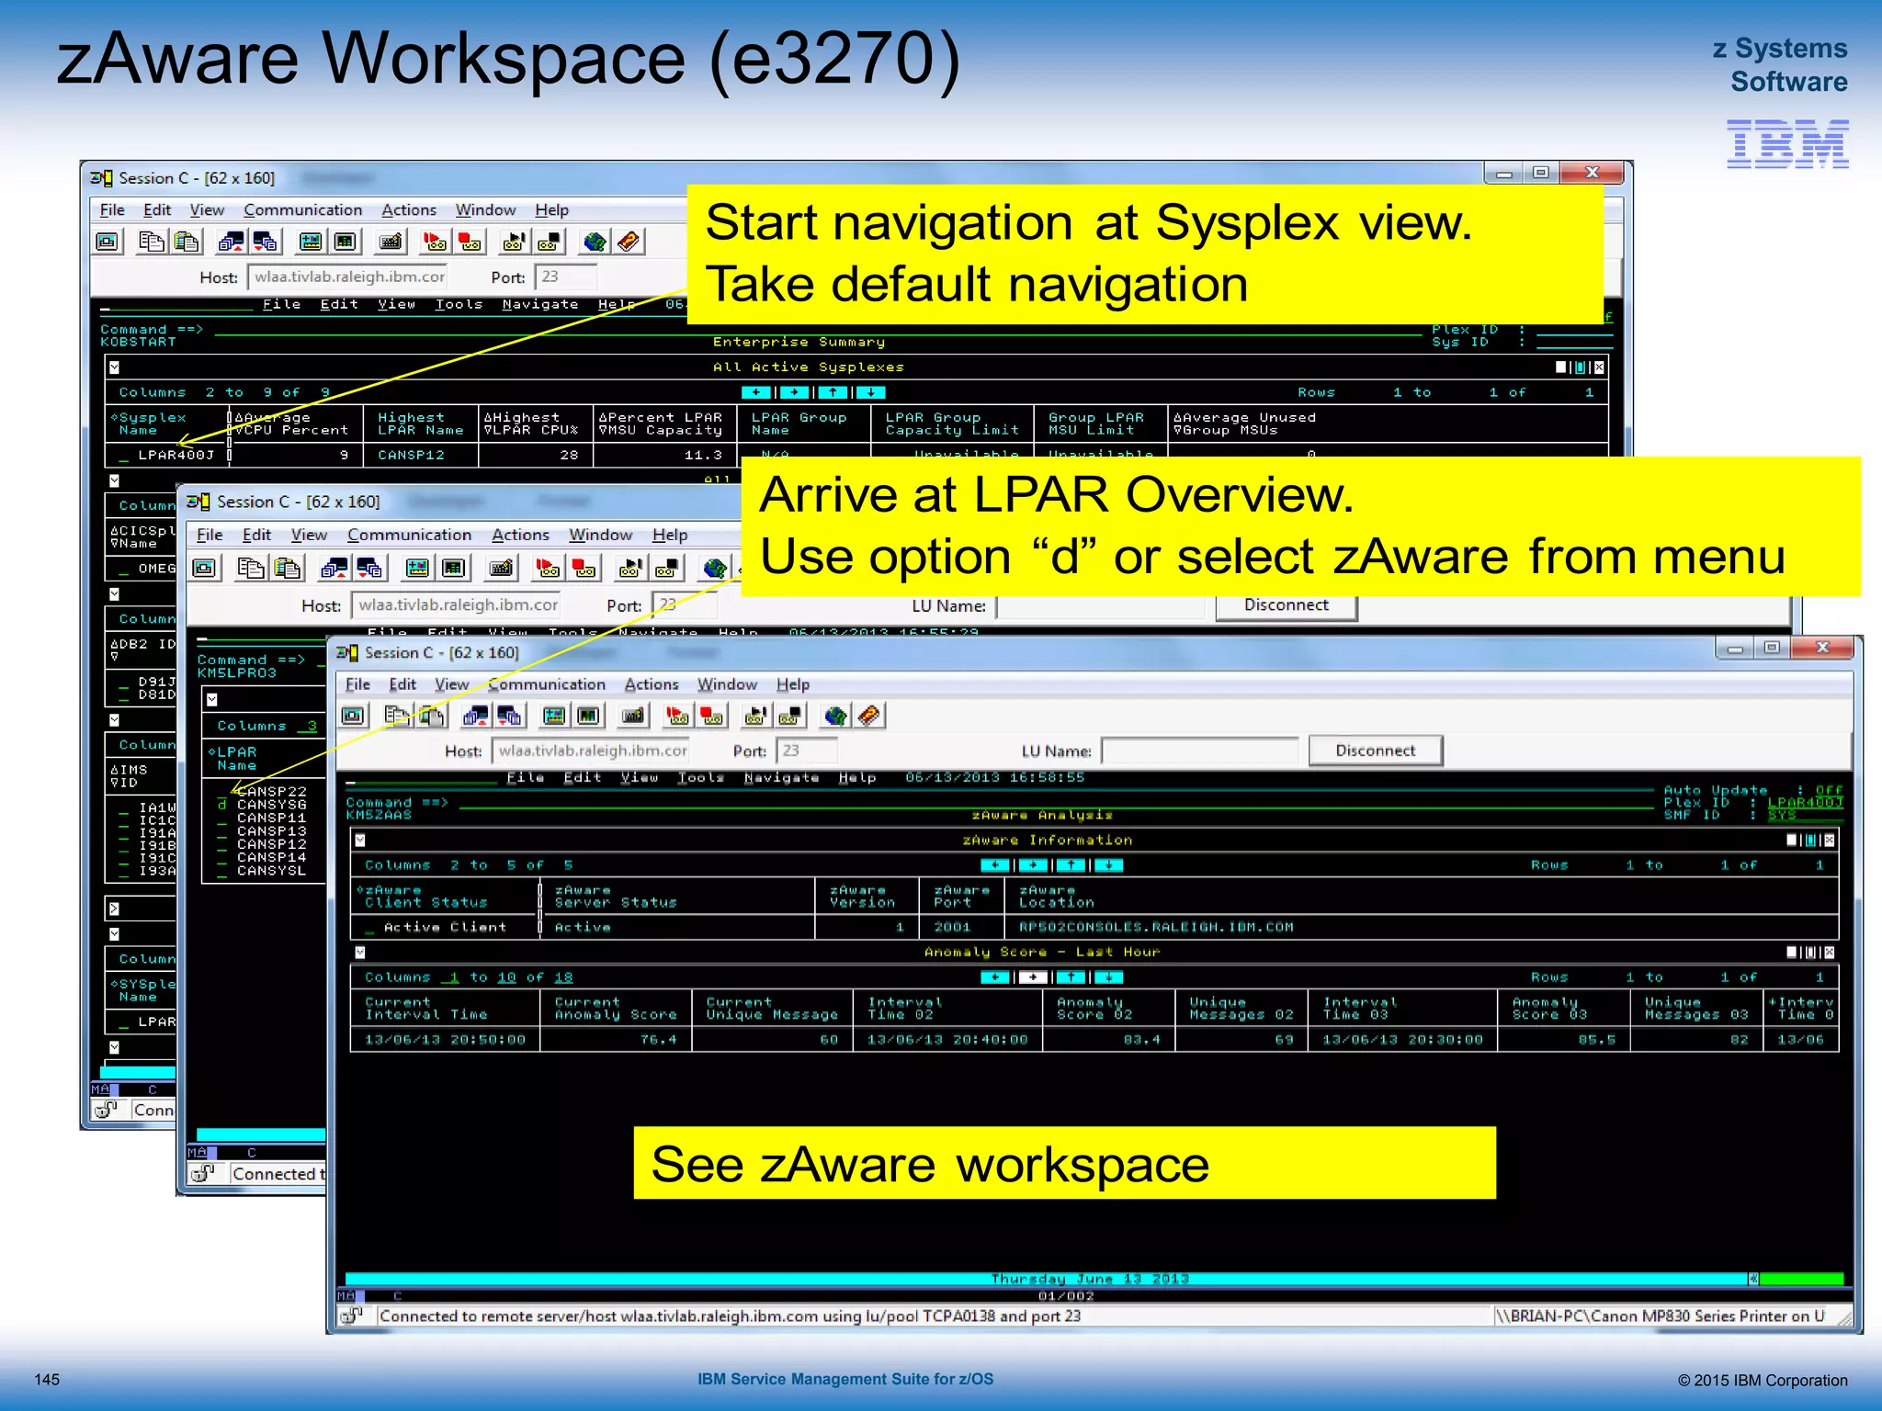This screenshot has height=1411, width=1882.
Task: Open Tools menu in zAware 3270 screen
Action: pyautogui.click(x=700, y=778)
